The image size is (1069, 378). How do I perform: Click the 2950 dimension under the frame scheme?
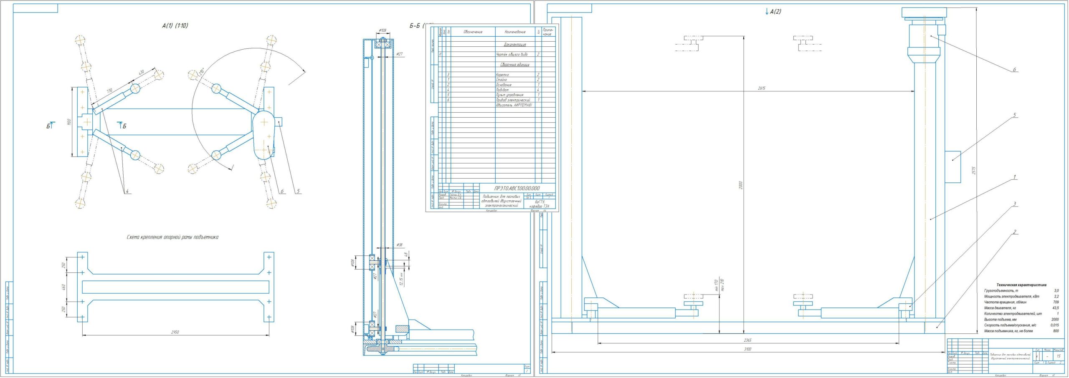175,332
